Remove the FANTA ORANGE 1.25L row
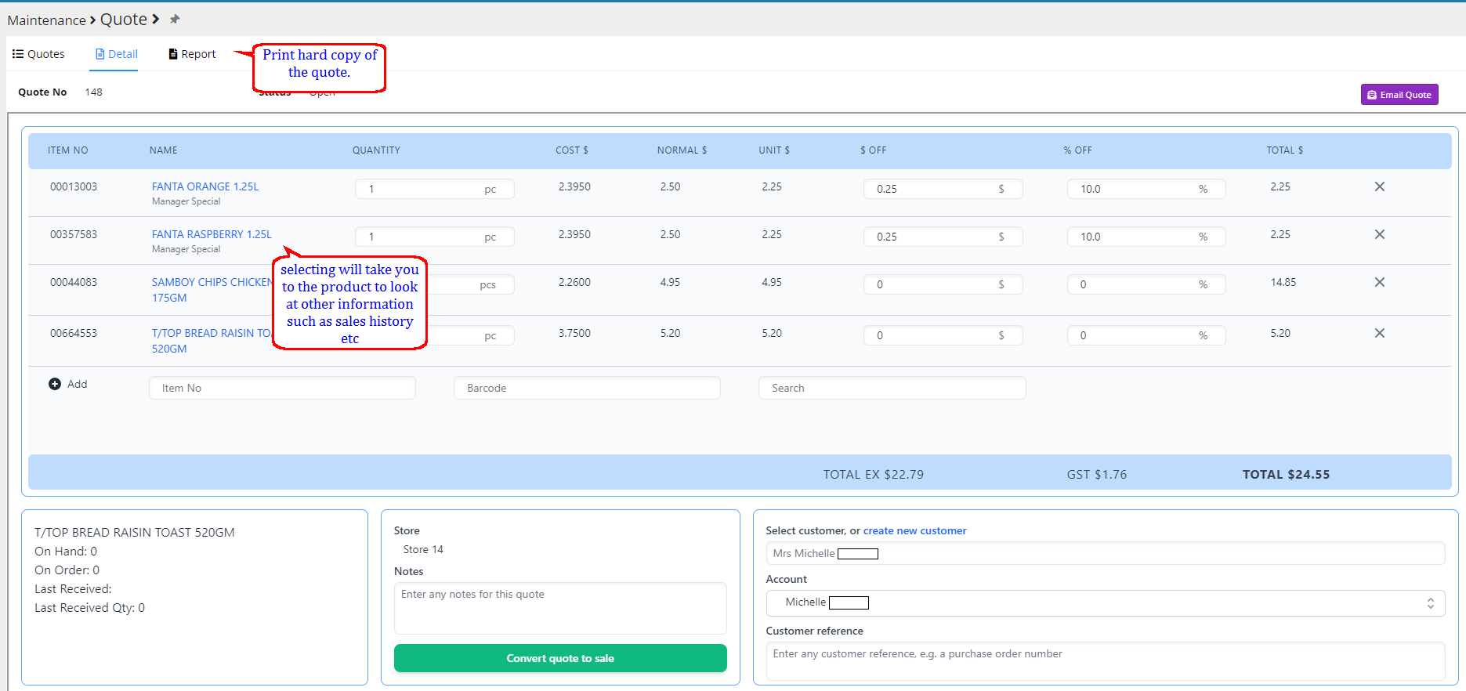Screen dimensions: 1466x691 point(1379,186)
